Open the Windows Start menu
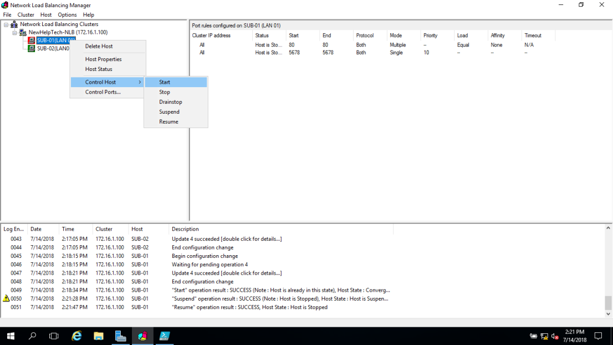 (11, 336)
